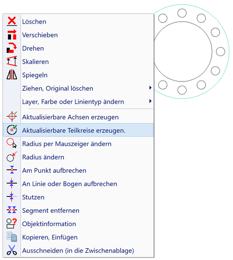Select the Verschieben move icon

click(12, 34)
